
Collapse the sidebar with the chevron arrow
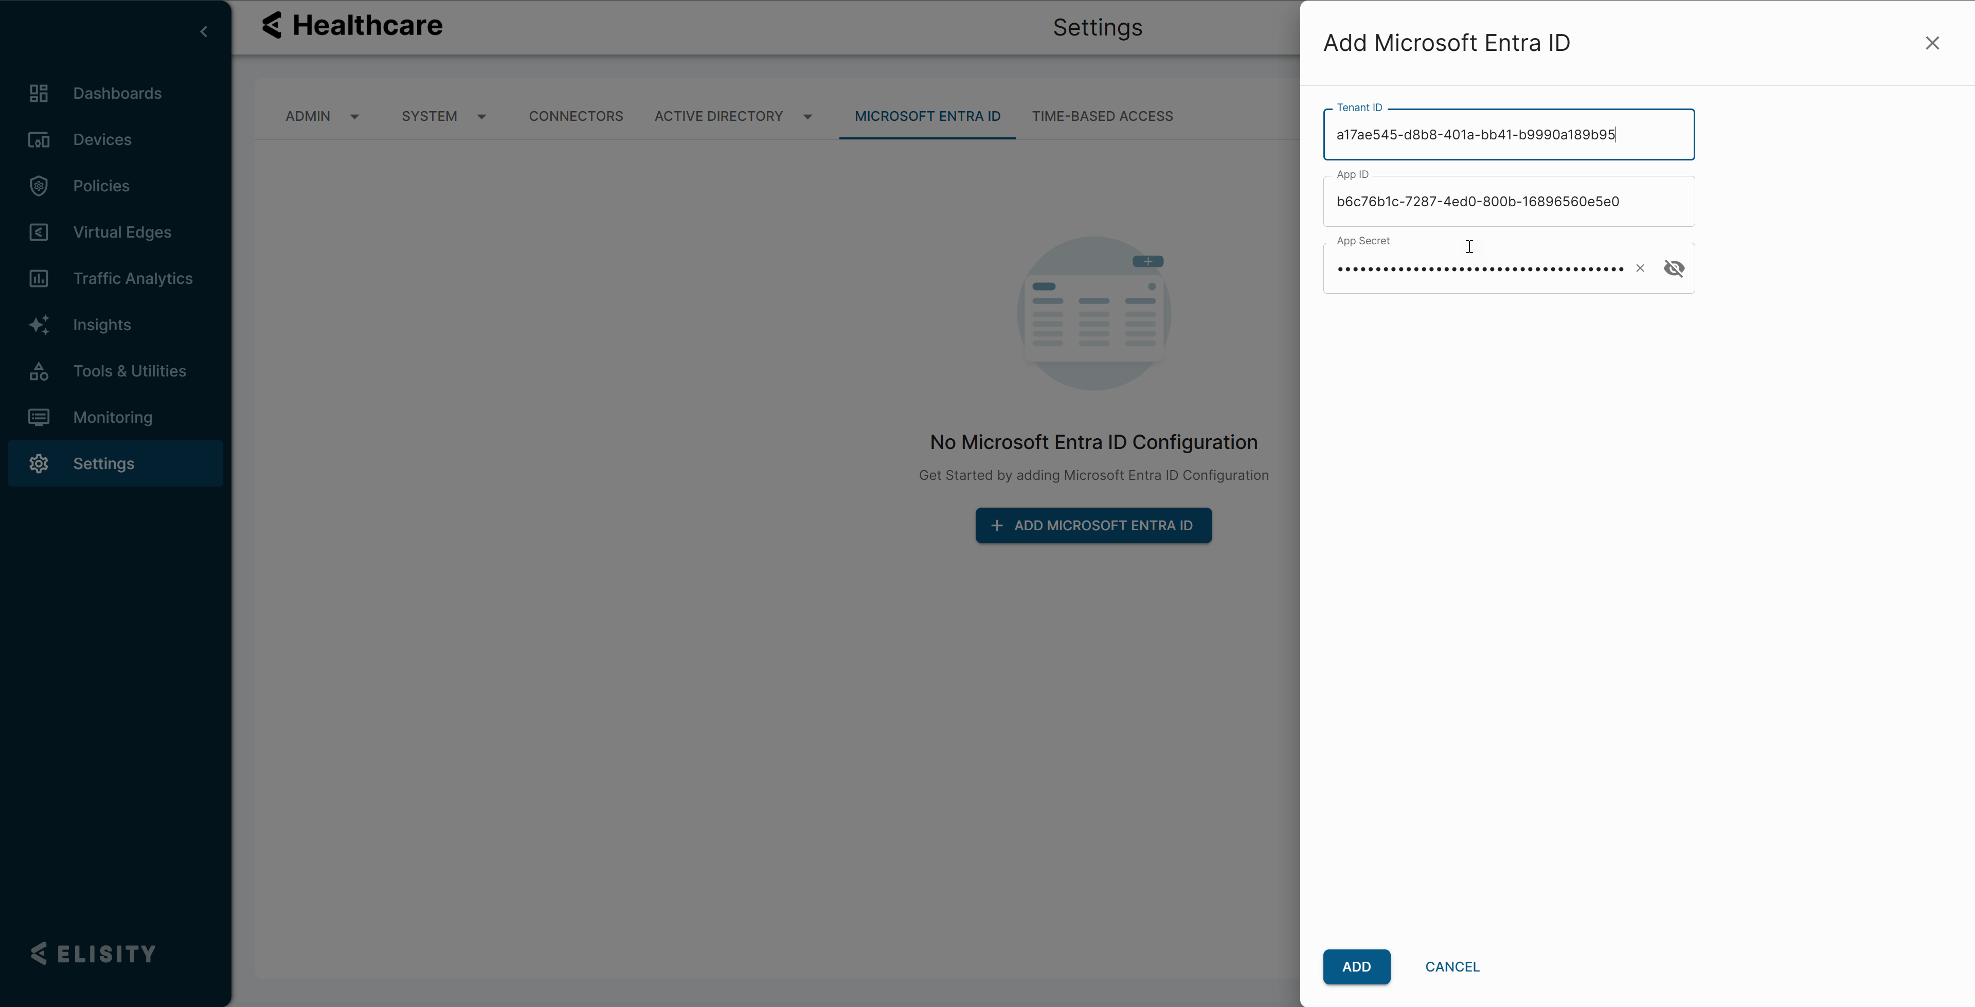tap(204, 31)
